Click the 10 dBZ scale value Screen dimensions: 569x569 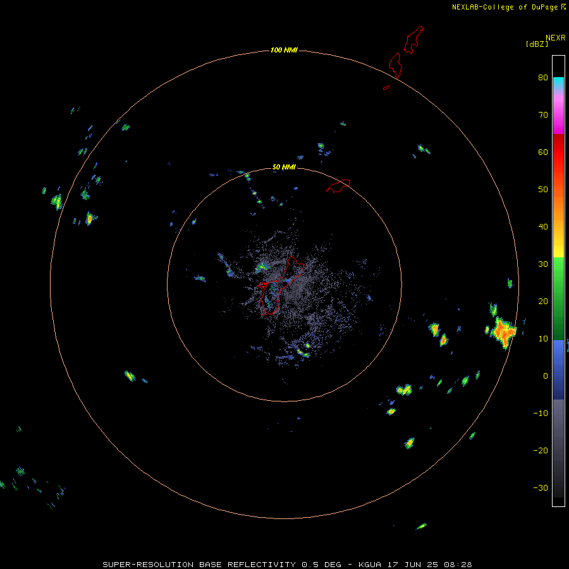click(x=543, y=339)
